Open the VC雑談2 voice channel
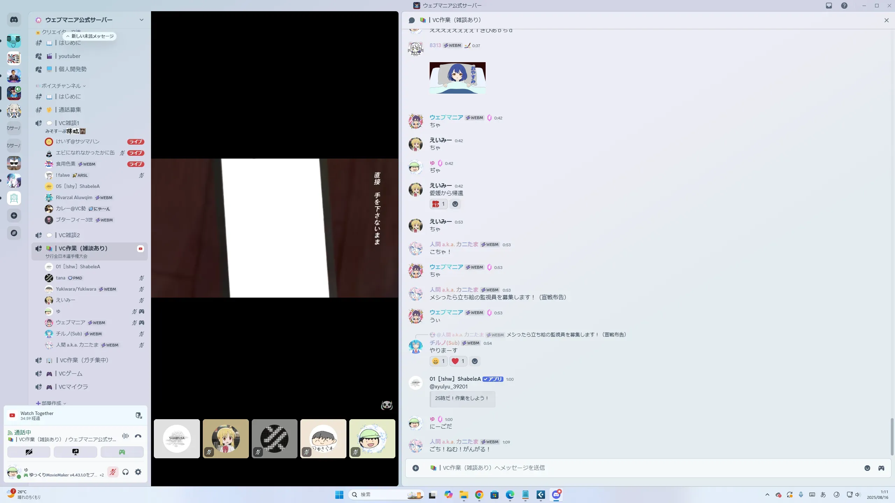This screenshot has width=895, height=503. point(69,235)
